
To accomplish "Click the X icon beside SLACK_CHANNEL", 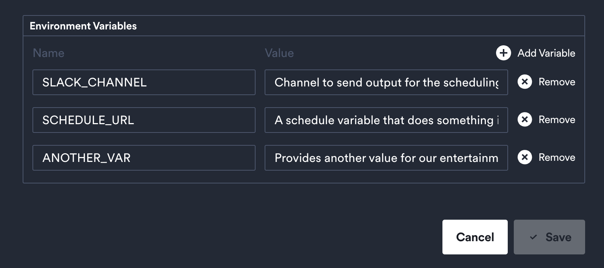I will click(525, 82).
